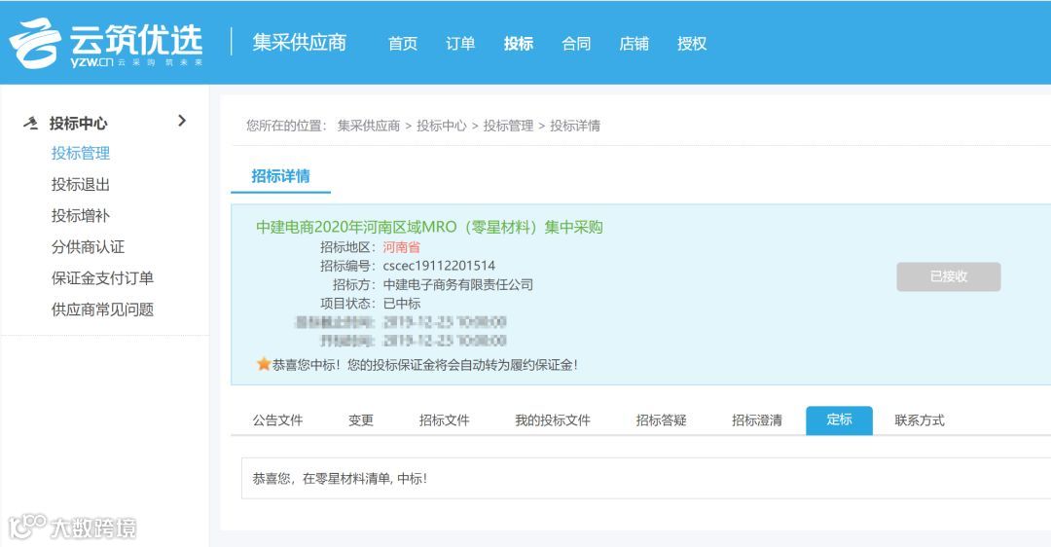1051x547 pixels.
Task: Switch to the 招标答疑 tab
Action: point(661,420)
